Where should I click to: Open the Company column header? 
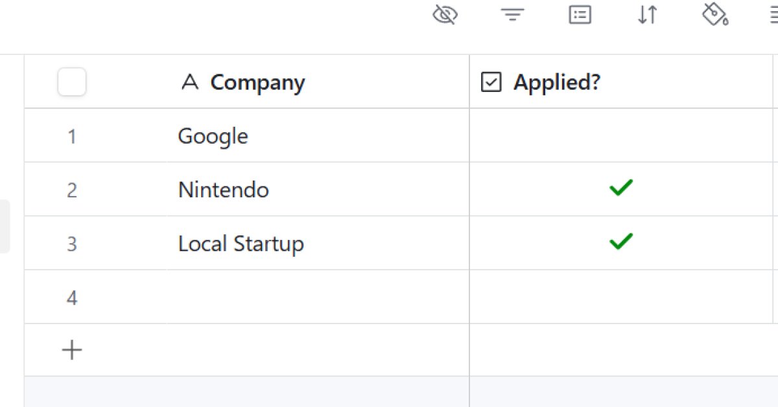click(257, 82)
